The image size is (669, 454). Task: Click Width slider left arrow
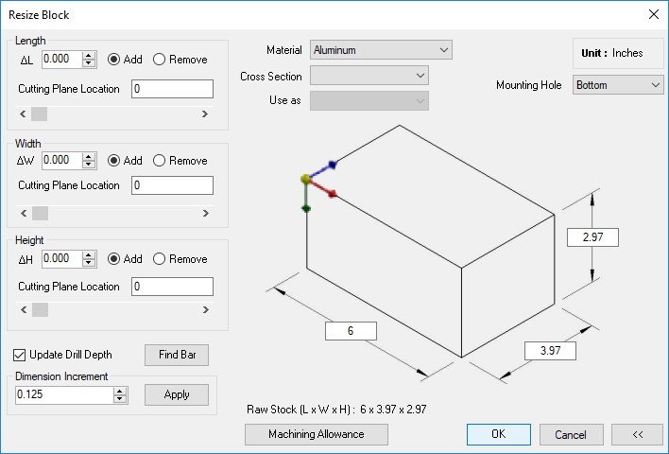click(24, 213)
